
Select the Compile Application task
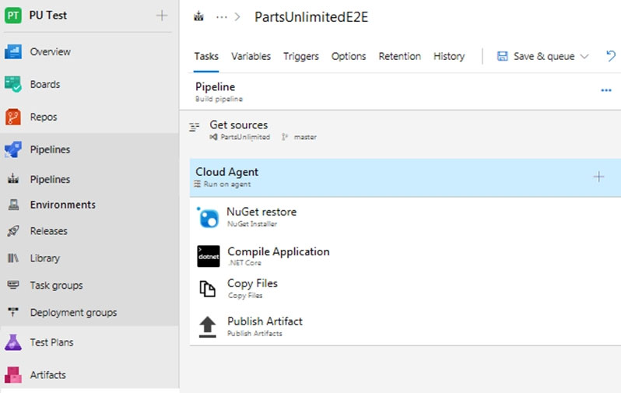point(405,256)
